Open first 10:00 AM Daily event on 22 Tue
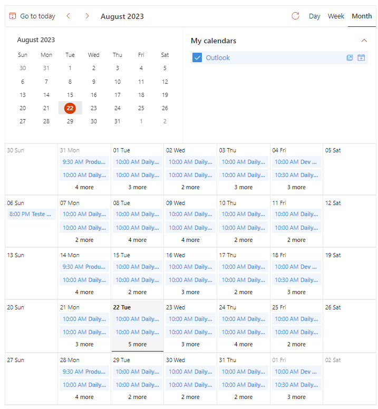378x409 pixels. [x=137, y=319]
